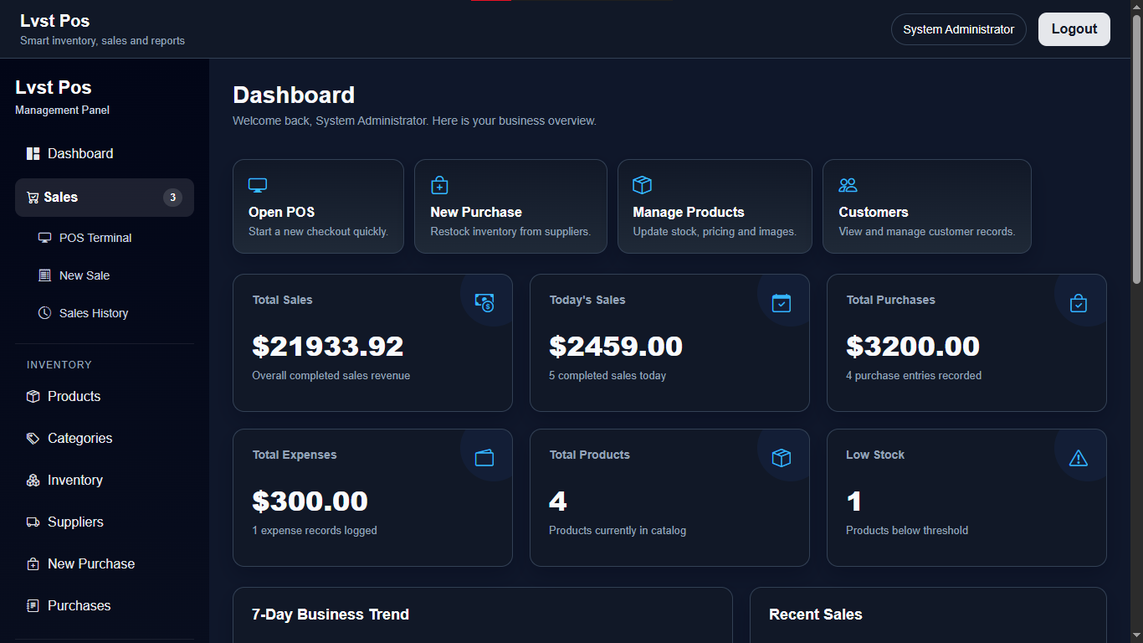Click the Suppliers truck icon
The height and width of the screenshot is (643, 1143).
[x=33, y=522]
